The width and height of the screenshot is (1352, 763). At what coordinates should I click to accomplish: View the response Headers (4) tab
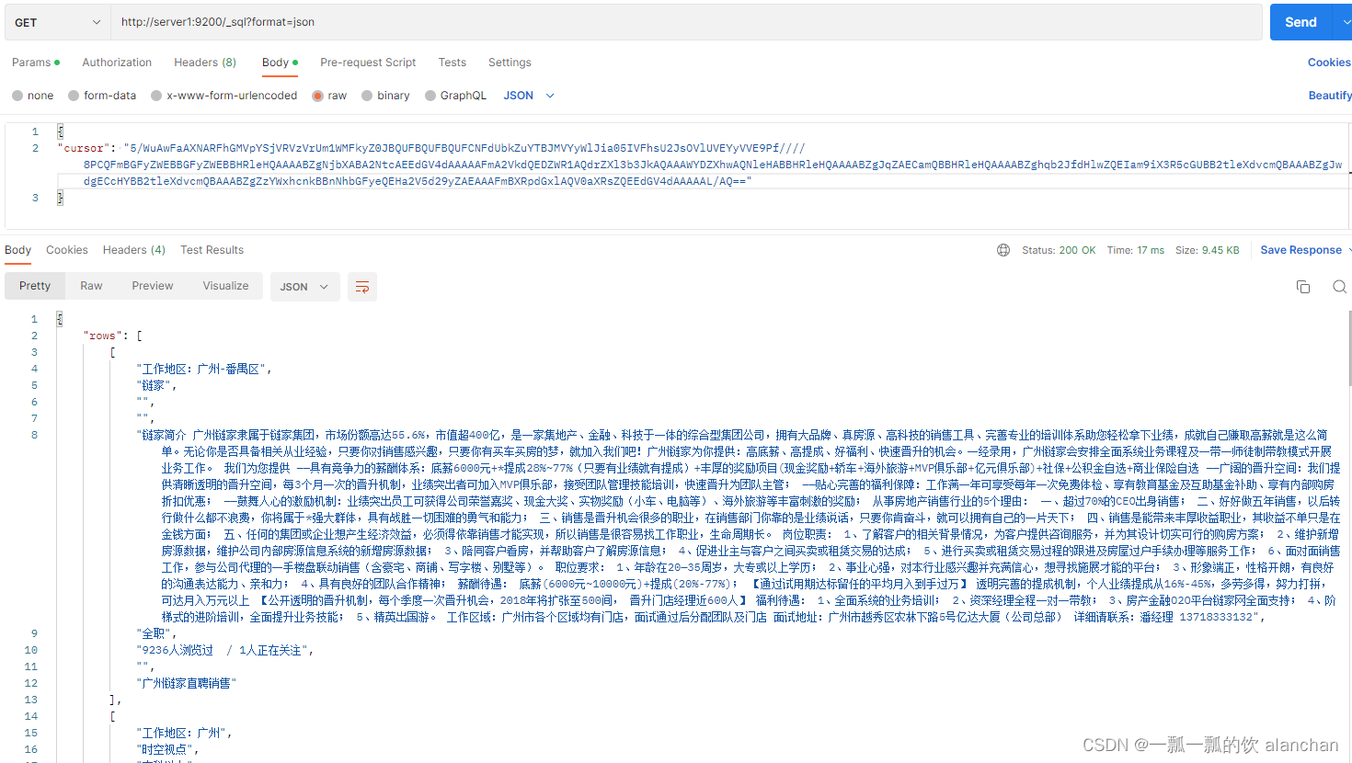coord(134,250)
